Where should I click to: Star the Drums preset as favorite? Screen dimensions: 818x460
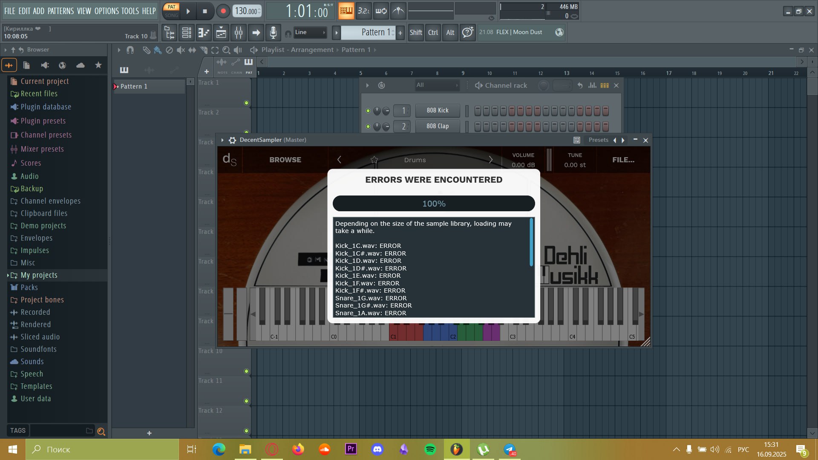click(x=374, y=160)
